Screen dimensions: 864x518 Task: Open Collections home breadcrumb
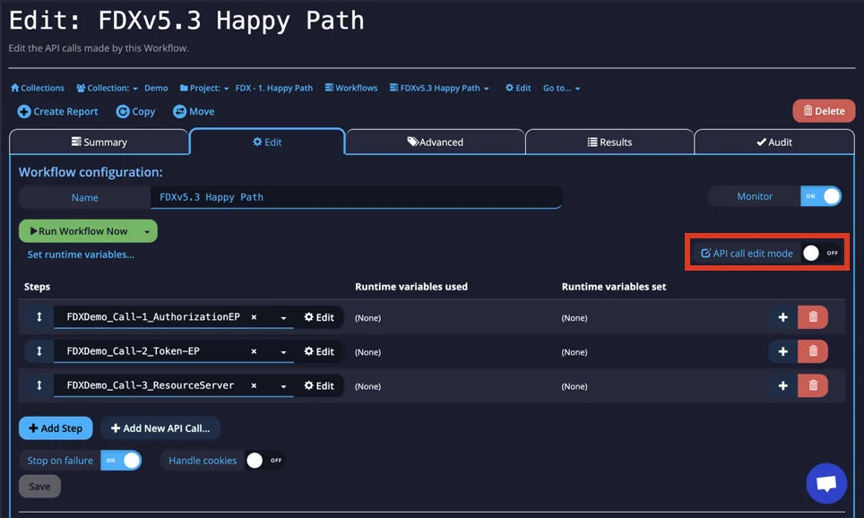pos(38,88)
